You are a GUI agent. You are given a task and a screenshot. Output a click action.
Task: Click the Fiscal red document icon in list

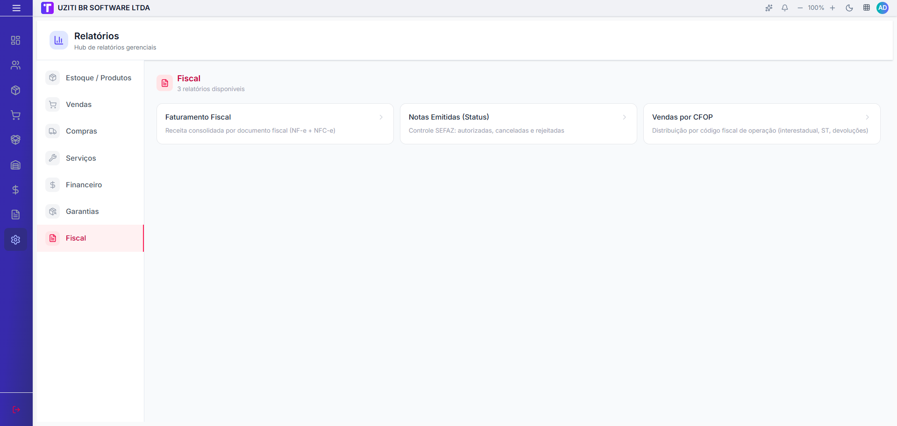[x=53, y=238]
